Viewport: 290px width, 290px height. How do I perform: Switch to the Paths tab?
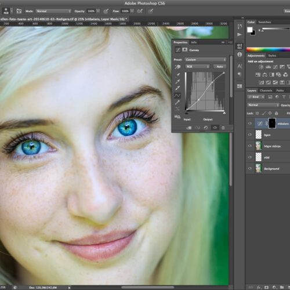280,90
